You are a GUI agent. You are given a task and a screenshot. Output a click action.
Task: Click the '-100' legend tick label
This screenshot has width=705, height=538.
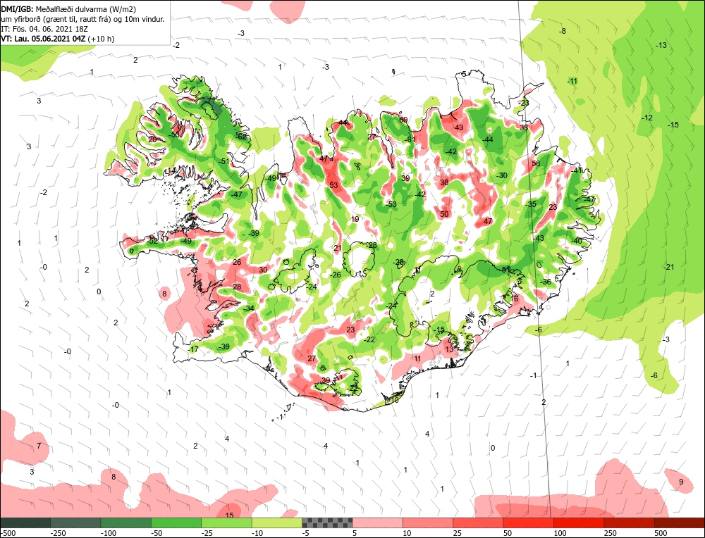pyautogui.click(x=109, y=533)
